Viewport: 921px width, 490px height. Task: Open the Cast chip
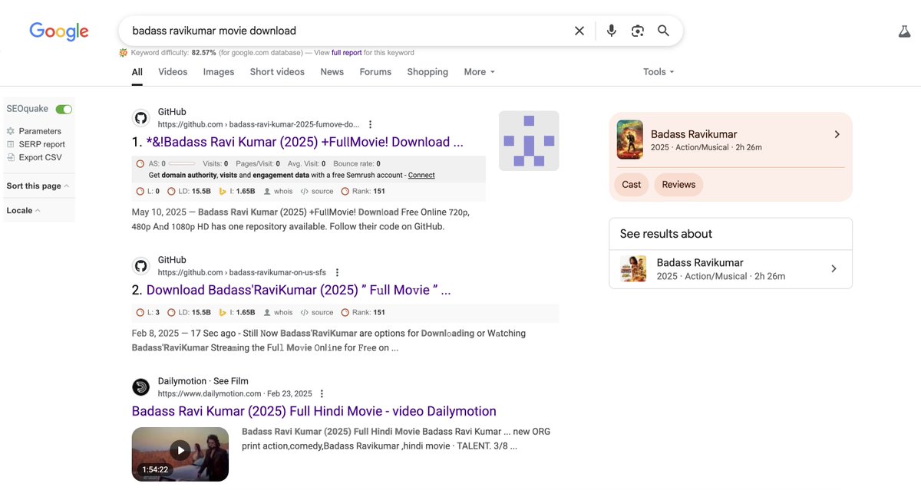(632, 185)
